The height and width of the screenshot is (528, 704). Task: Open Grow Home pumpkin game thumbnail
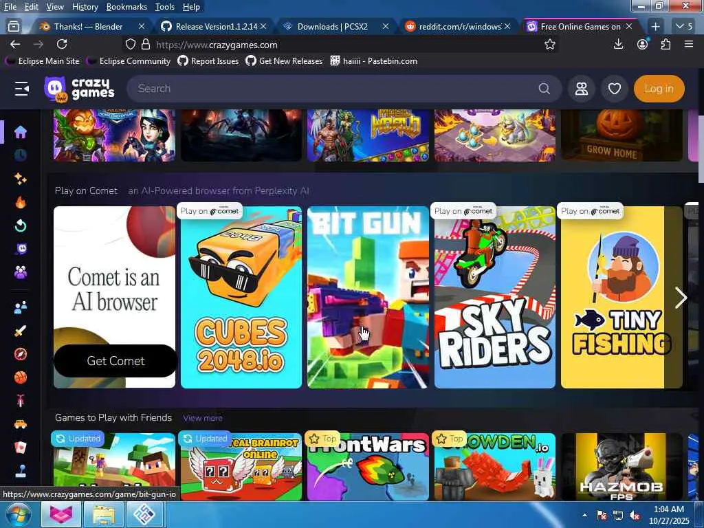[621, 135]
